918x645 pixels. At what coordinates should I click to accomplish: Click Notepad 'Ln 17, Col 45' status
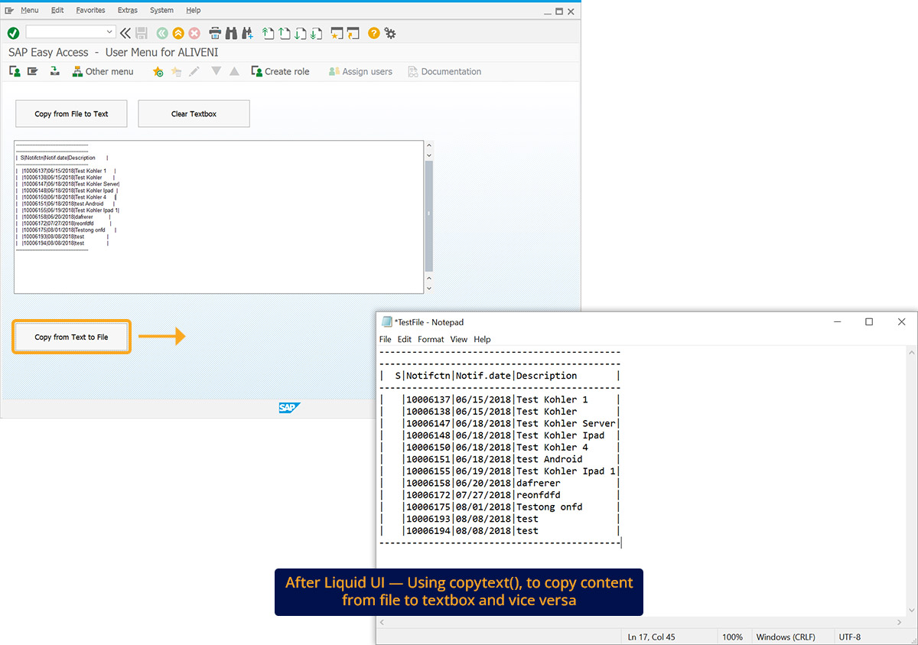click(651, 637)
